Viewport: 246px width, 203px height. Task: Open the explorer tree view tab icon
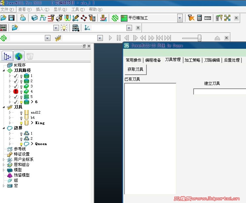click(x=7, y=56)
